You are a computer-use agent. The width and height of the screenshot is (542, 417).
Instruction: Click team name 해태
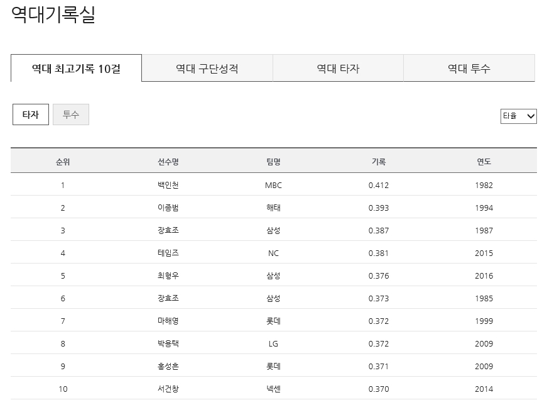273,208
